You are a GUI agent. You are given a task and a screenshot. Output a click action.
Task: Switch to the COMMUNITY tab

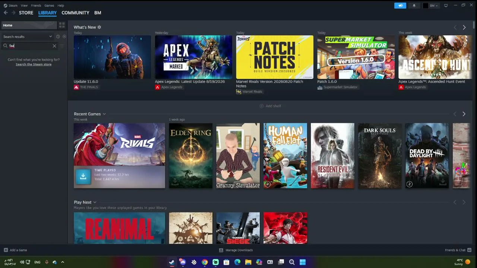tap(75, 13)
